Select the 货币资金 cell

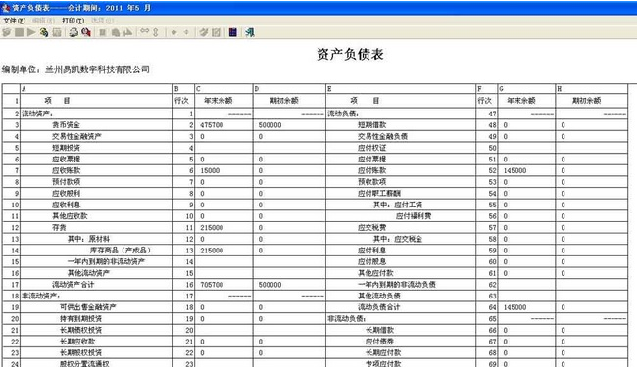click(96, 125)
